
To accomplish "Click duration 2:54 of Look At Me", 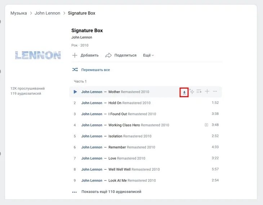I will [215, 180].
